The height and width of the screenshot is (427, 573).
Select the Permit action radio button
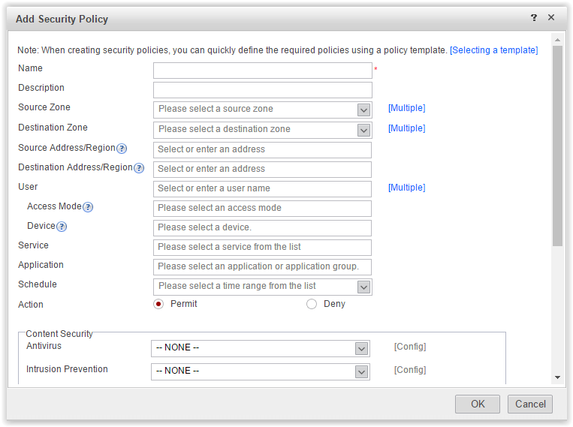pyautogui.click(x=158, y=304)
